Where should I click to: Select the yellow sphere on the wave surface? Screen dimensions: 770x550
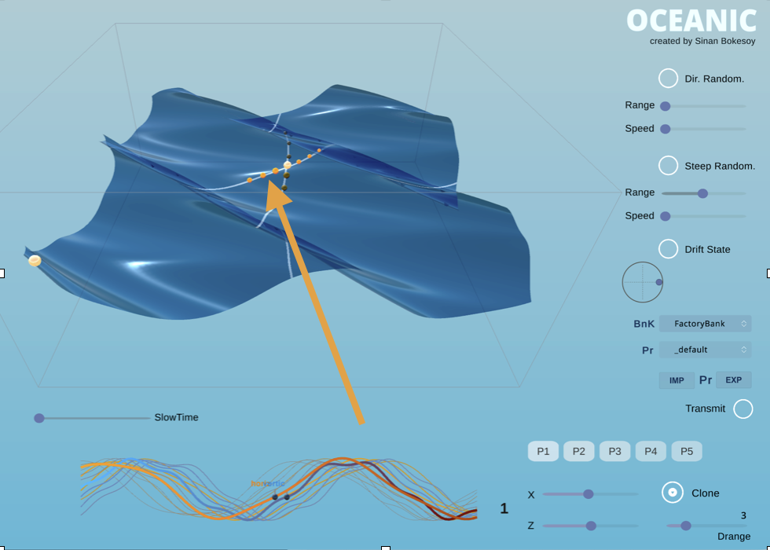click(35, 260)
